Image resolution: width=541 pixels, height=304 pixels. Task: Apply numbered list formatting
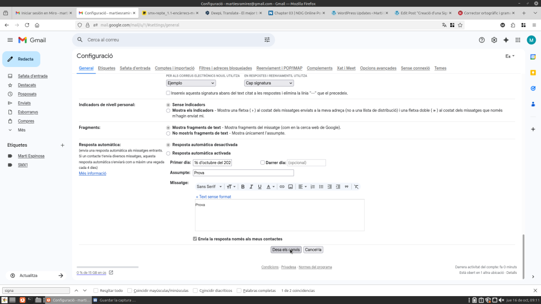tap(313, 187)
